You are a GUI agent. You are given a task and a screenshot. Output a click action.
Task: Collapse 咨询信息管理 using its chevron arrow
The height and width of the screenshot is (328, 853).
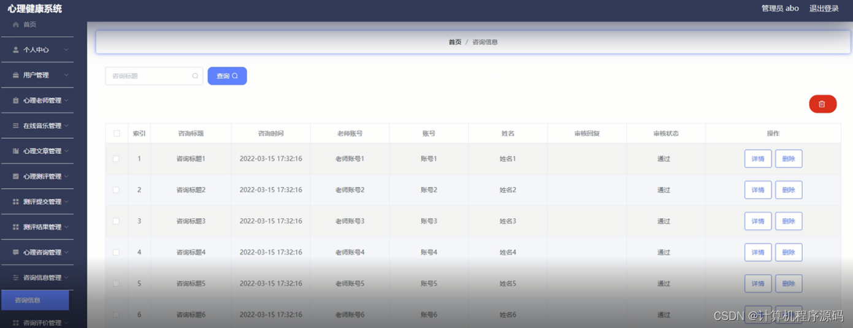pos(66,277)
